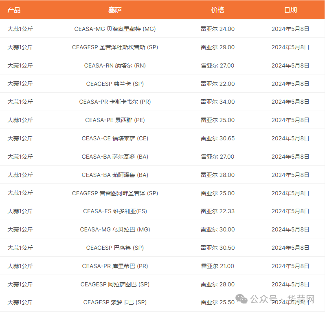Click 大蒜1公斤 in the 贝洛奥里藏特 row

coord(20,29)
